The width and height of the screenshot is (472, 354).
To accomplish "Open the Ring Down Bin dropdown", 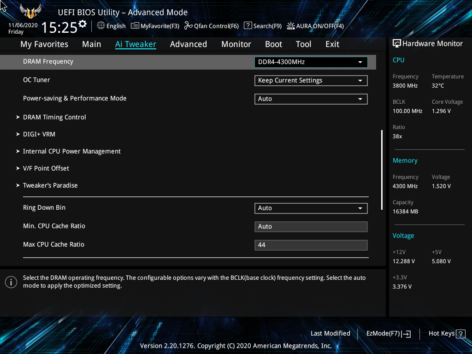I will (311, 208).
